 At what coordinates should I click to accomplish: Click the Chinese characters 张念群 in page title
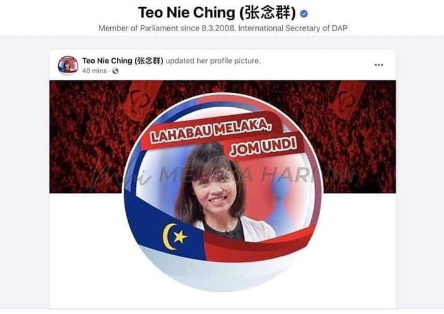(267, 13)
